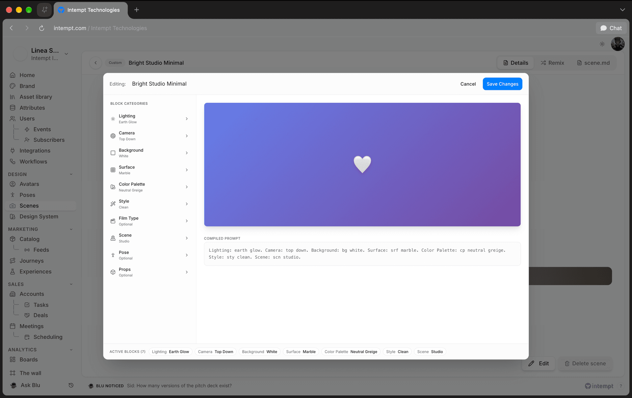This screenshot has height=398, width=632.
Task: Click the Pose figure icon in block categories
Action: (x=113, y=255)
